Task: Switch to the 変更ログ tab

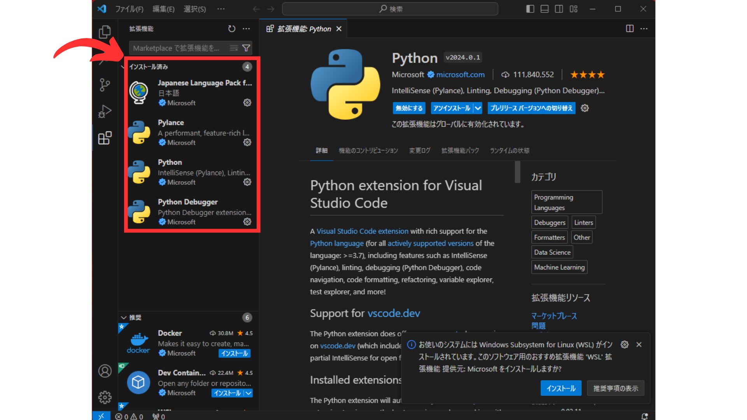Action: (419, 150)
